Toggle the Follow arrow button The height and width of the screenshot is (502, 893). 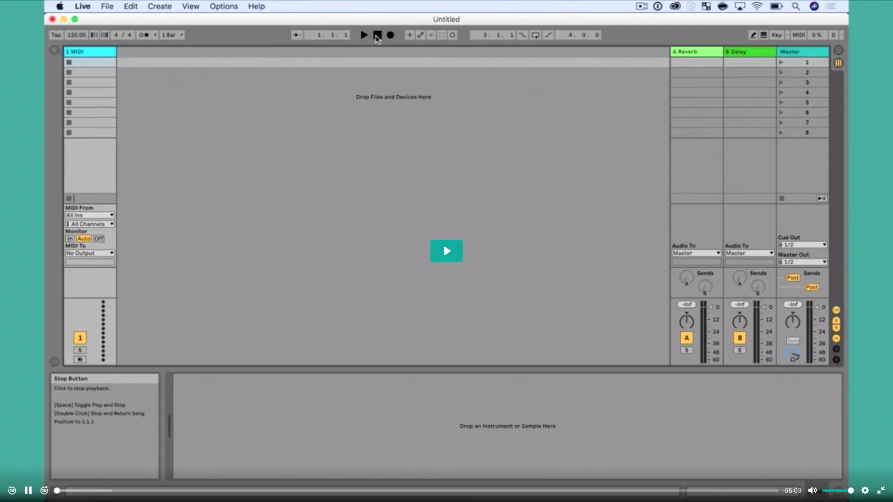click(297, 35)
